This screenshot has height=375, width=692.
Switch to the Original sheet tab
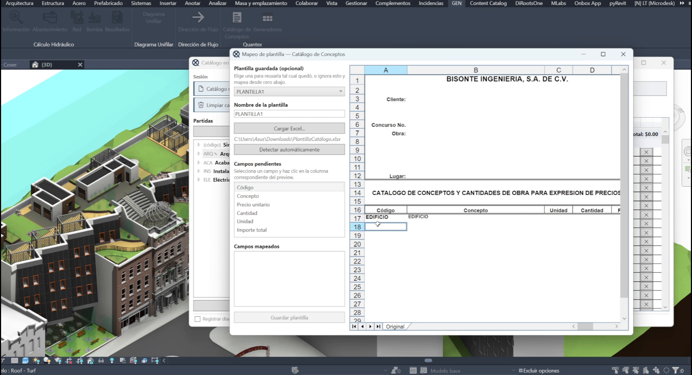coord(395,327)
